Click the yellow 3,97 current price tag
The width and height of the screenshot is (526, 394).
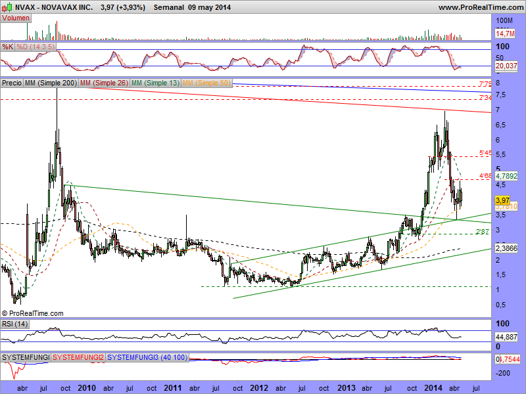(502, 200)
